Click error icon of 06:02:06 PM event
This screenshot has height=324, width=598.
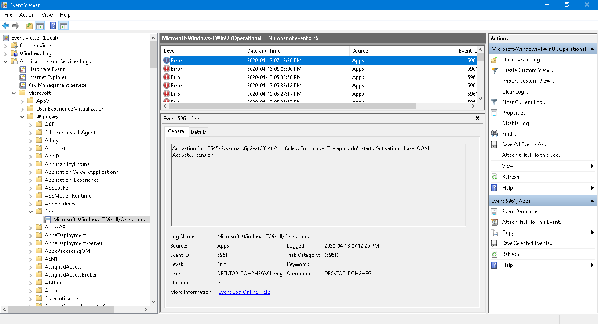point(167,69)
